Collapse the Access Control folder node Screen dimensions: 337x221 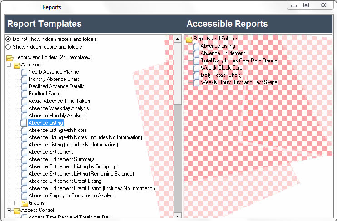point(9,211)
